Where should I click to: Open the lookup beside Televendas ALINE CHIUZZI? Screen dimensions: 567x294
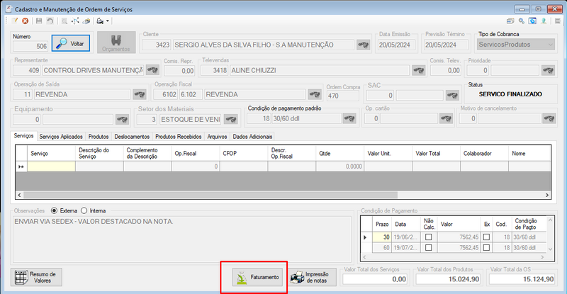(419, 70)
